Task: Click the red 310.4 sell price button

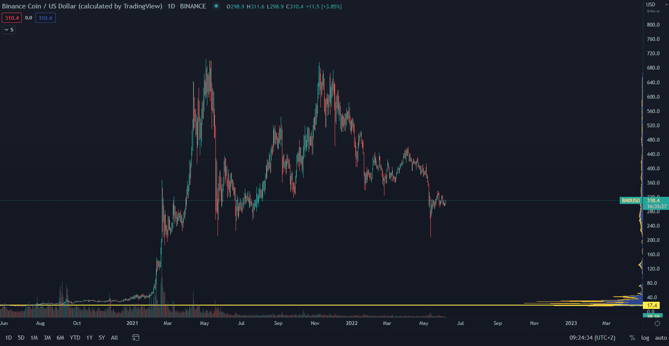Action: tap(12, 18)
